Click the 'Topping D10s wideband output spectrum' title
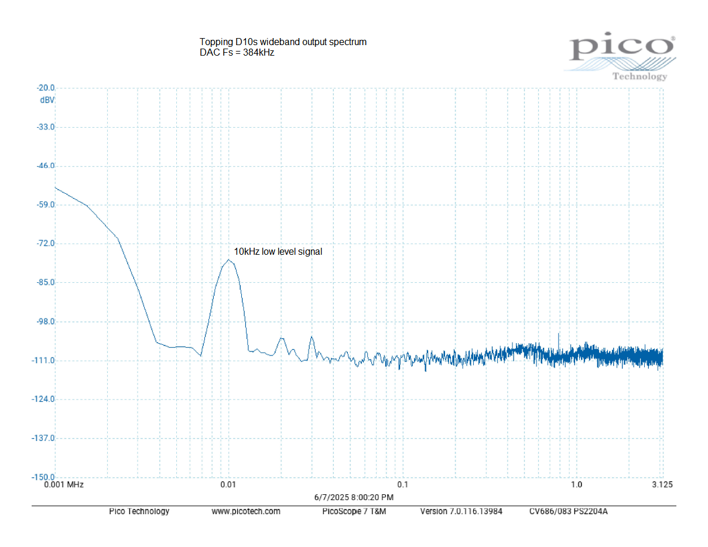 [x=283, y=42]
